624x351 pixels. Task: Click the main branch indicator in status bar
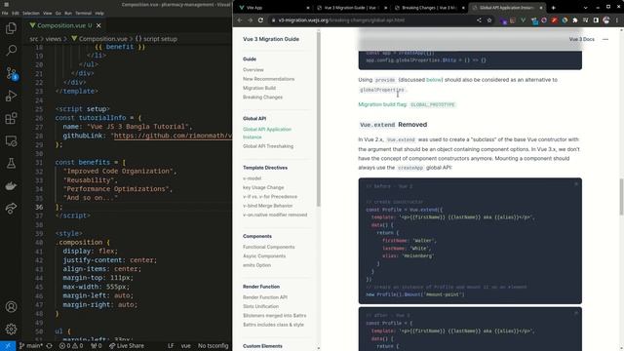(31, 346)
